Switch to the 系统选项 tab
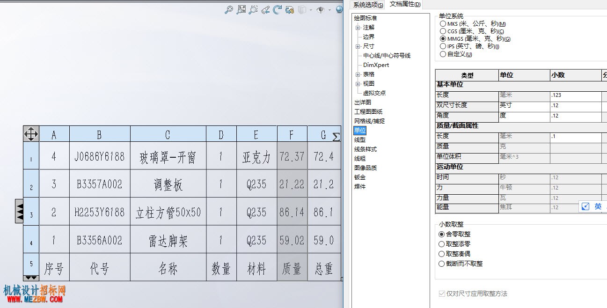 coord(368,5)
